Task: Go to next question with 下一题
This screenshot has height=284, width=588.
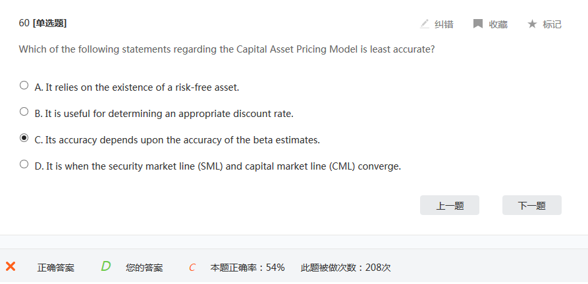Action: [x=531, y=205]
